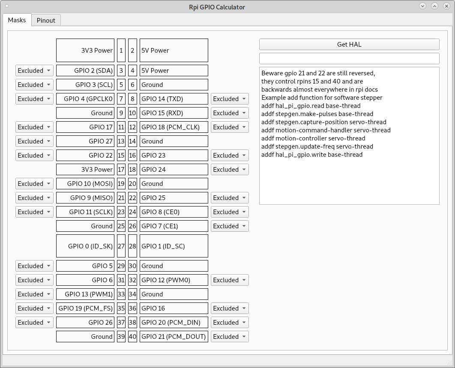Open the GPIO 16 Excluded dropdown

click(x=230, y=308)
